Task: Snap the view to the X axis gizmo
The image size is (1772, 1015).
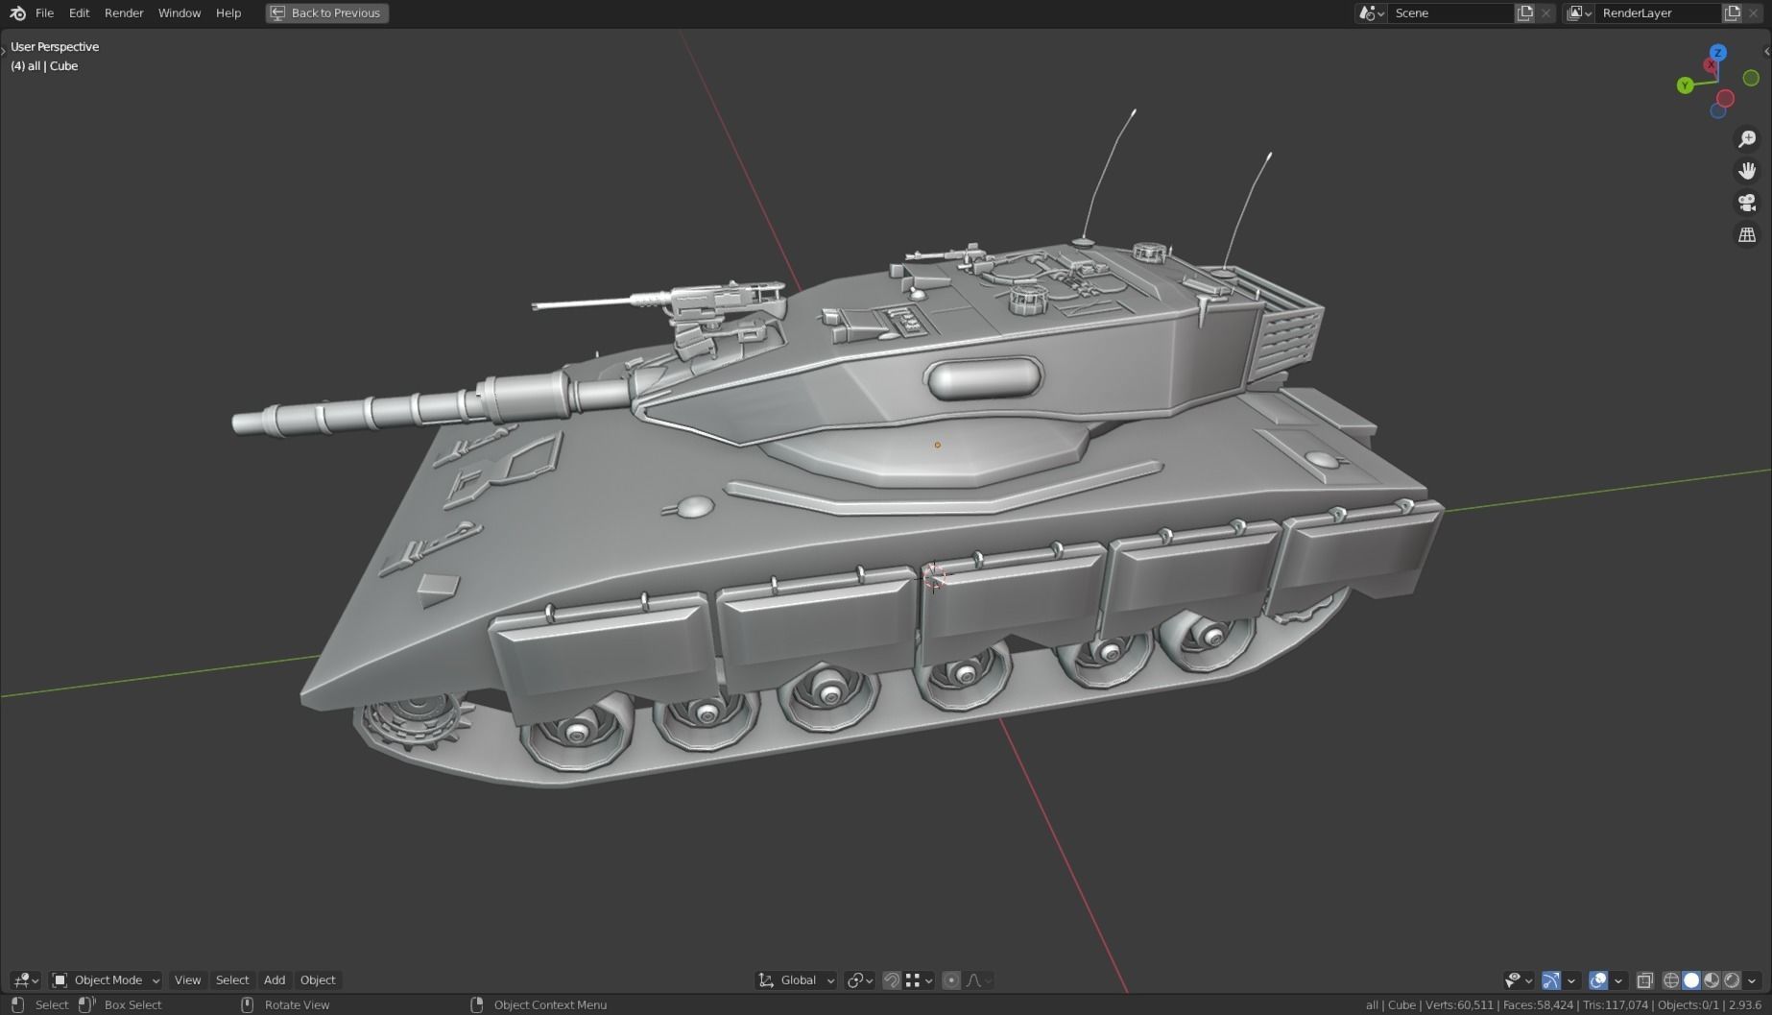Action: (x=1711, y=65)
